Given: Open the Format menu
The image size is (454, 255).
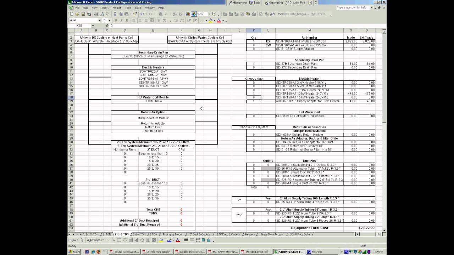Looking at the screenshot, I should point(117,8).
